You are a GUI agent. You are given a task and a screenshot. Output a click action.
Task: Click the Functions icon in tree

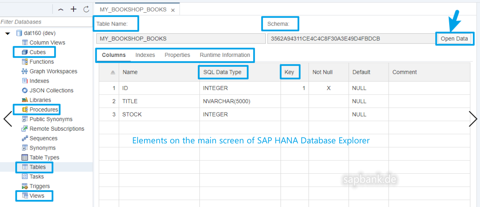[25, 62]
